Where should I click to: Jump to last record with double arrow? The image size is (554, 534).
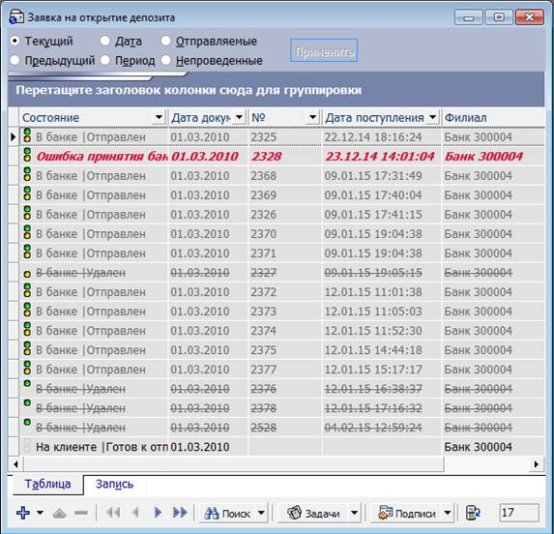pyautogui.click(x=180, y=513)
